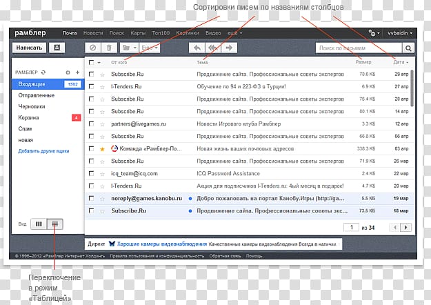Click the Директ ad butterfly icon
Viewport: 431px width, 305px height.
(112, 244)
